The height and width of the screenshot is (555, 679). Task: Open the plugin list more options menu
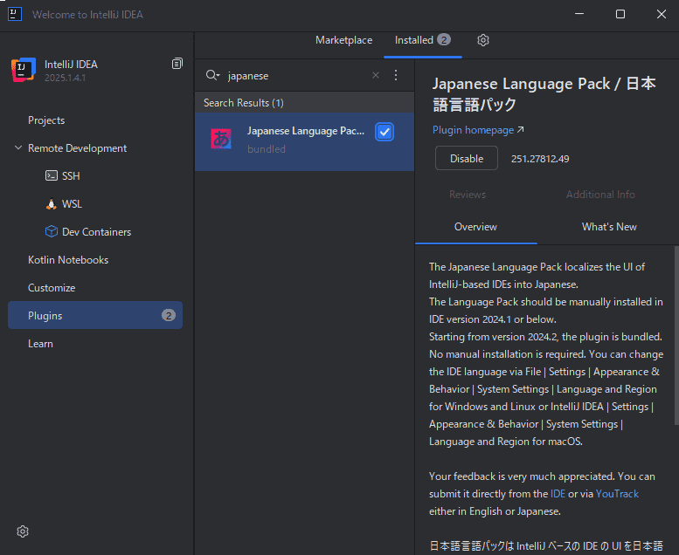coord(395,76)
